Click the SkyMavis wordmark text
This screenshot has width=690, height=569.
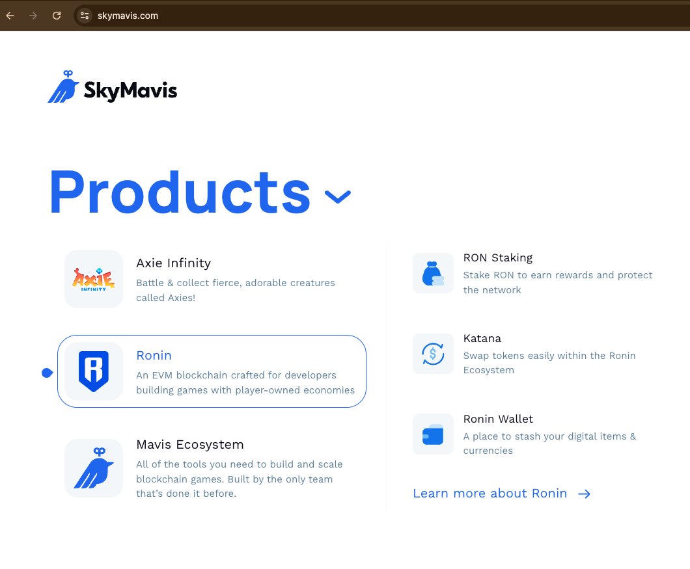click(130, 91)
